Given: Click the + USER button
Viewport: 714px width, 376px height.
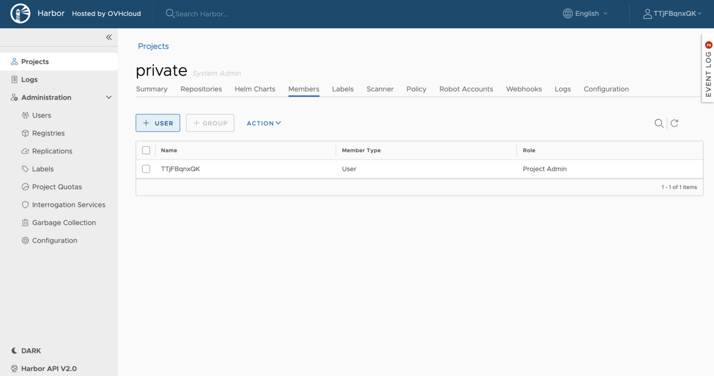Looking at the screenshot, I should [x=158, y=123].
